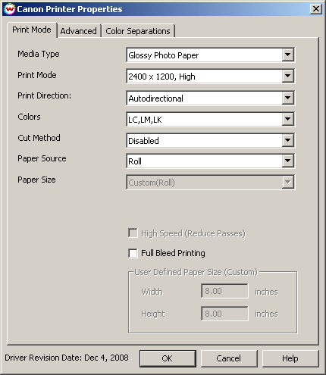Click the Canon Printer Properties title text
This screenshot has width=326, height=375.
70,9
